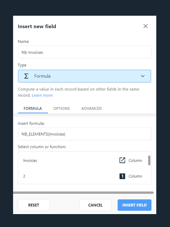Image resolution: width=170 pixels, height=227 pixels.
Task: Click the CANCEL button
Action: pos(95,205)
